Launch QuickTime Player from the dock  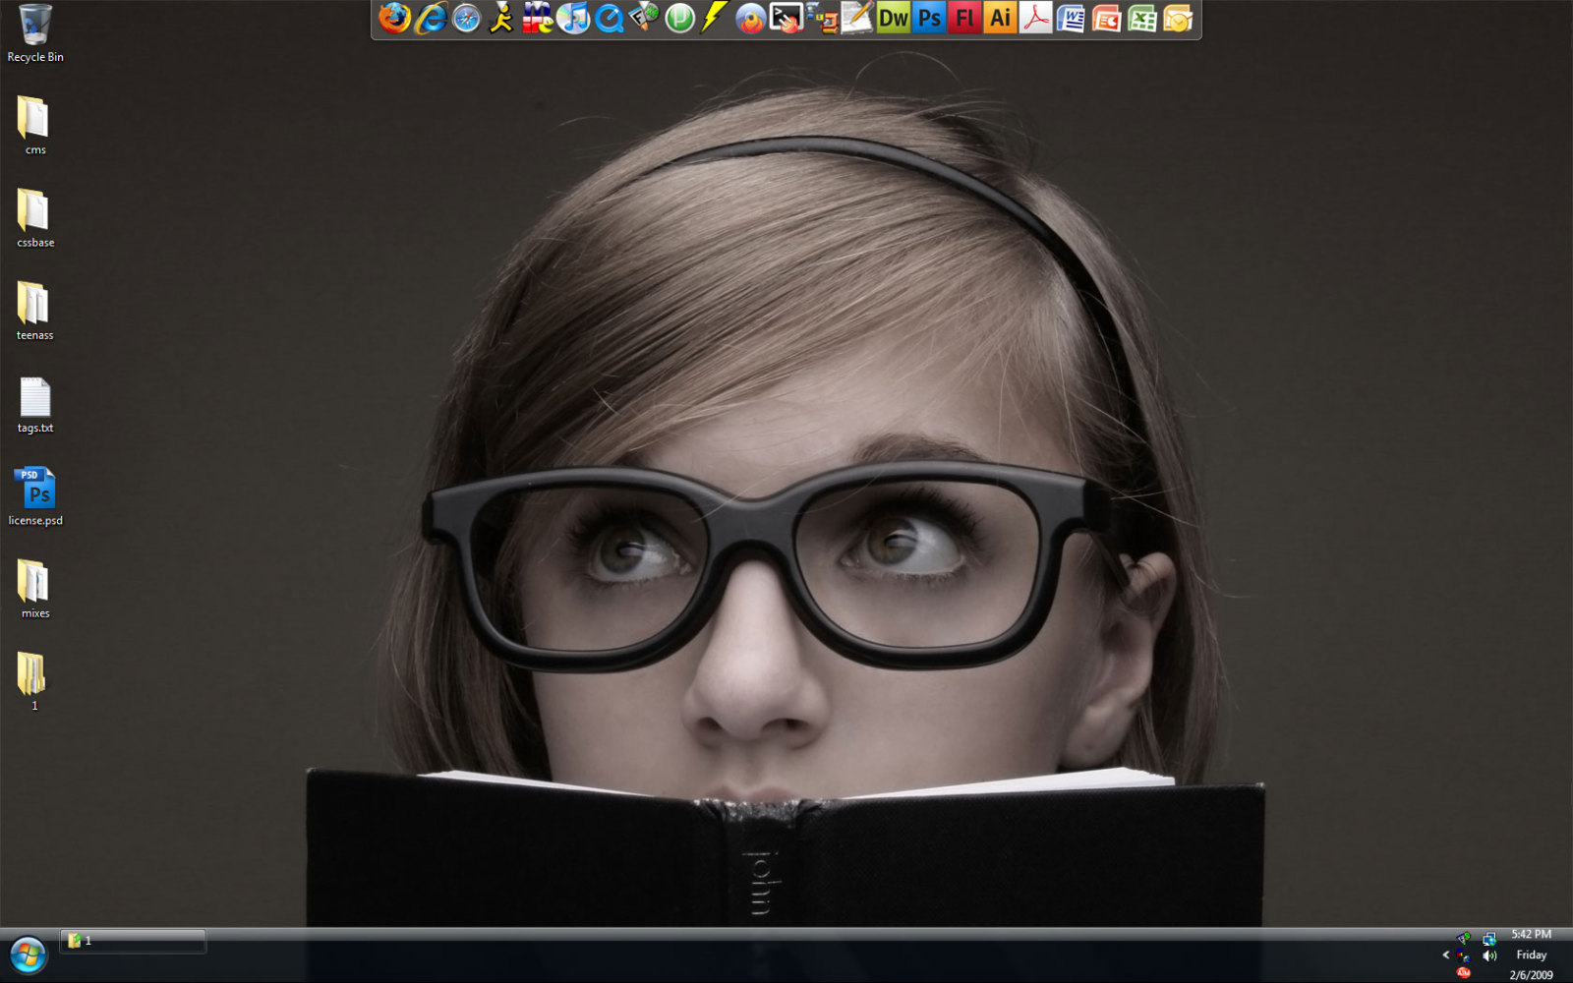click(609, 18)
